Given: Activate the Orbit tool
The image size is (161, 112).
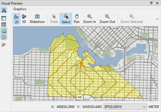Looking at the screenshot, I should click(x=54, y=19).
